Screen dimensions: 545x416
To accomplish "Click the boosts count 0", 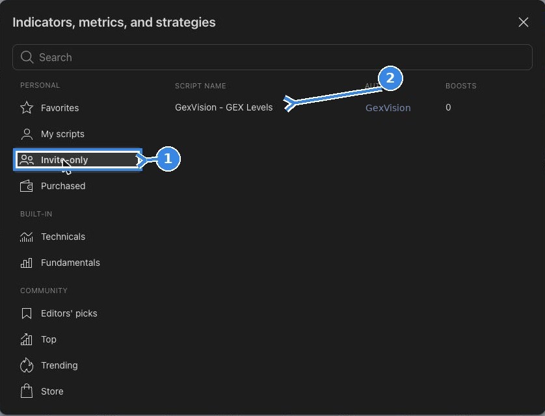I will coord(448,108).
